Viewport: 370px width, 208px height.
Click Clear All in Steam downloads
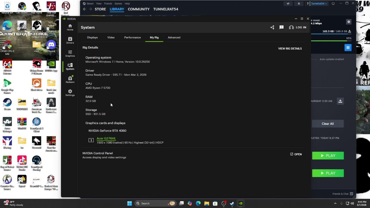(328, 124)
